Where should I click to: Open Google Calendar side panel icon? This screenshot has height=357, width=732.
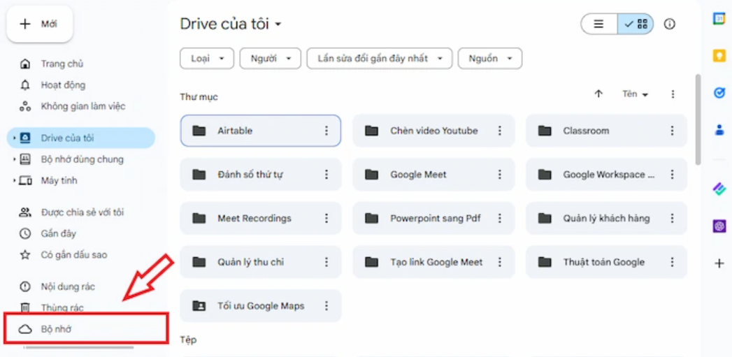click(x=719, y=19)
